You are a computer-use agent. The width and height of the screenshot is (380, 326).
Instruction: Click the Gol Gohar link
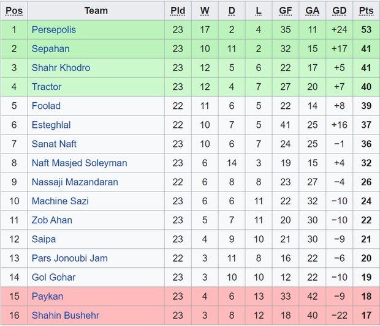53,277
